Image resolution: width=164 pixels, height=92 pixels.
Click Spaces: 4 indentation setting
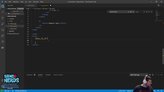[130, 91]
